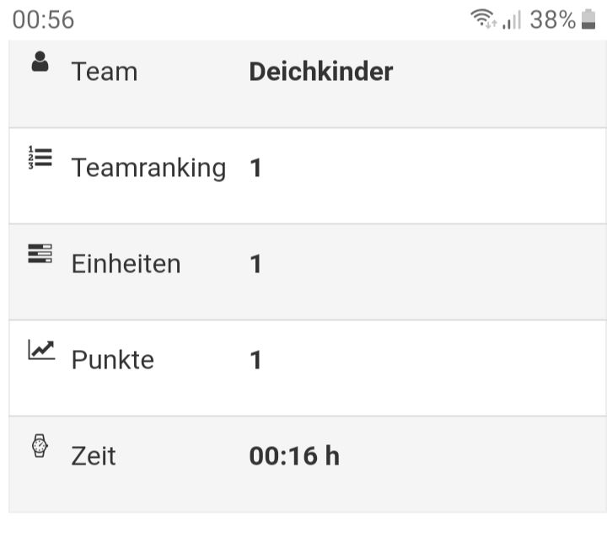Tap the Wi-Fi icon in status bar
Image resolution: width=607 pixels, height=559 pixels.
pos(484,19)
